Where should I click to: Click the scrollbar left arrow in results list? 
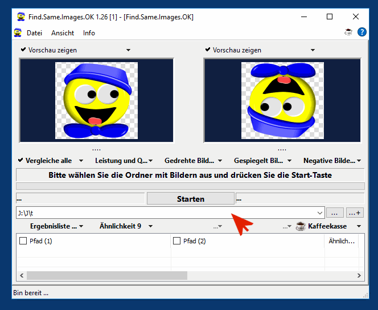point(22,275)
